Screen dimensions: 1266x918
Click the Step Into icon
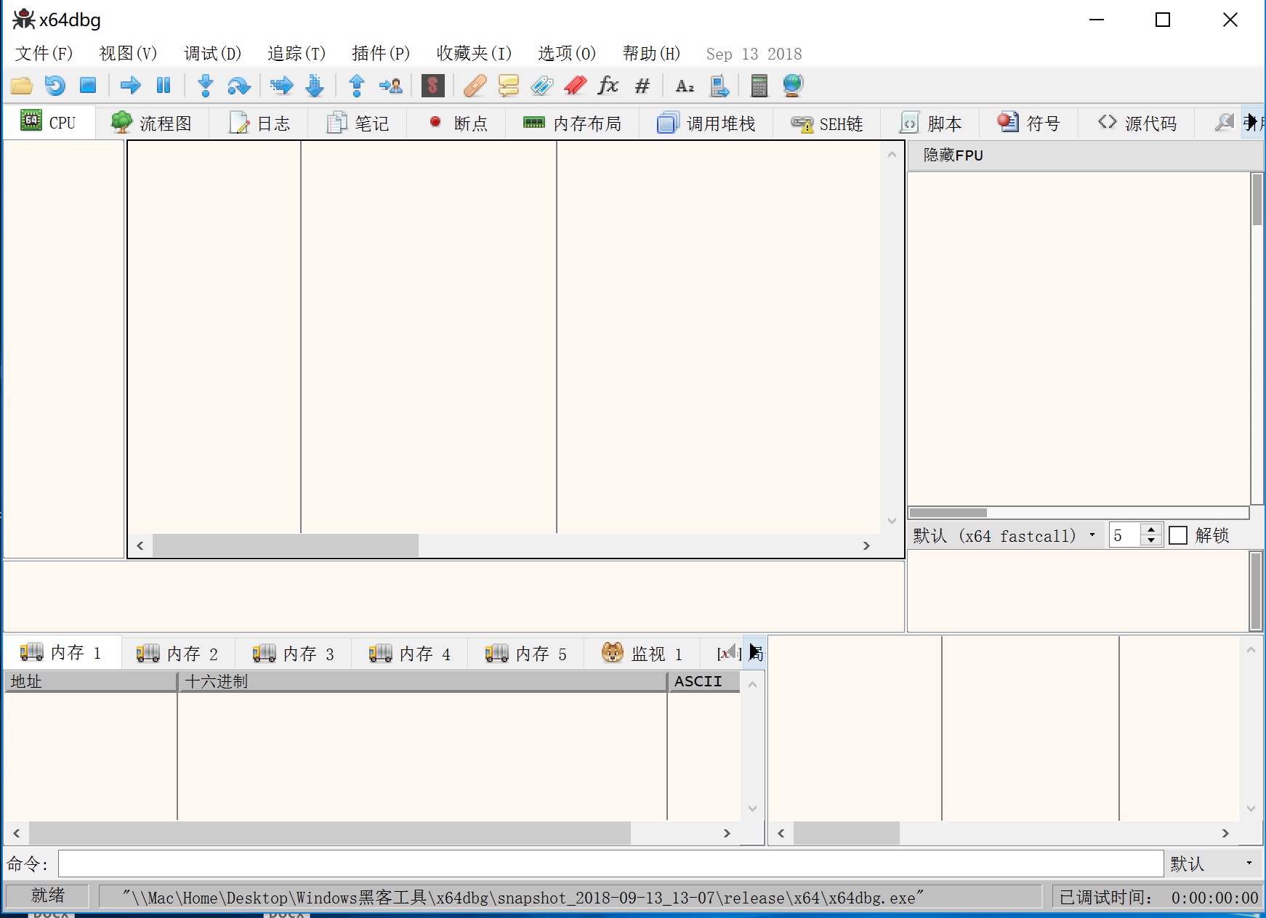coord(206,86)
